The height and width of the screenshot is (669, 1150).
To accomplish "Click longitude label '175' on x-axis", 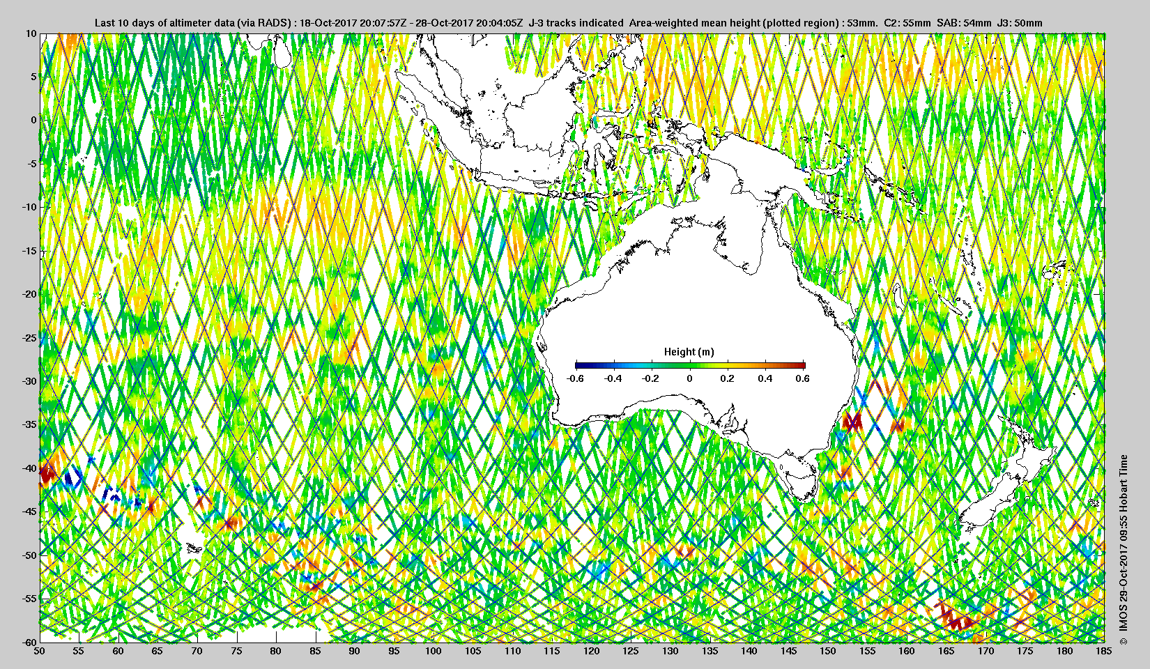I will click(1025, 651).
